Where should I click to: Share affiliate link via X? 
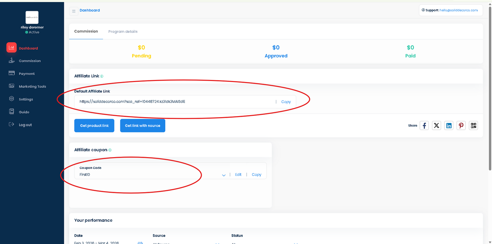(x=436, y=125)
